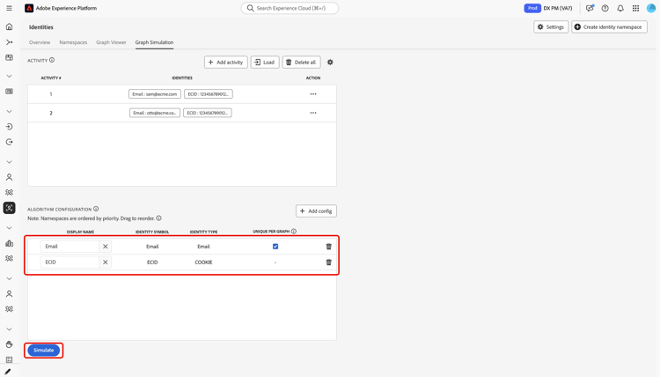Image resolution: width=660 pixels, height=377 pixels.
Task: Open the building-shaped Accounts sidebar icon
Action: click(x=10, y=243)
